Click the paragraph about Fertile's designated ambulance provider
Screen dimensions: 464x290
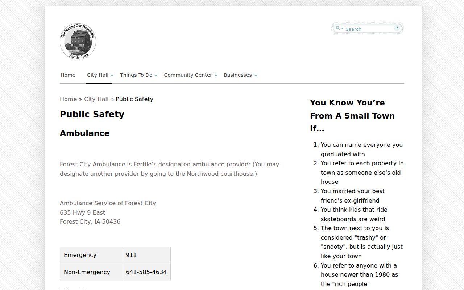coord(170,169)
